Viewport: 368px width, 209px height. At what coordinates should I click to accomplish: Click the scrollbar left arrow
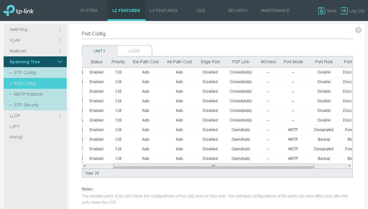point(84,166)
